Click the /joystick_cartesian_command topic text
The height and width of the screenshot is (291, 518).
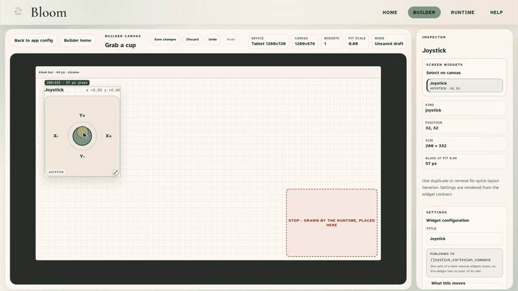coord(460,260)
